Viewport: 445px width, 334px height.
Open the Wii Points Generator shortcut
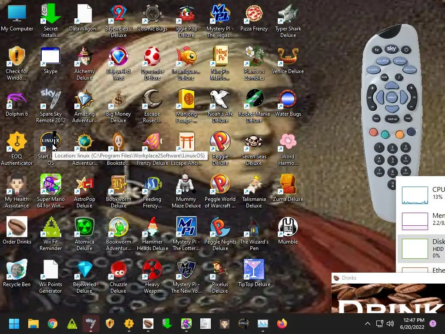tap(50, 277)
